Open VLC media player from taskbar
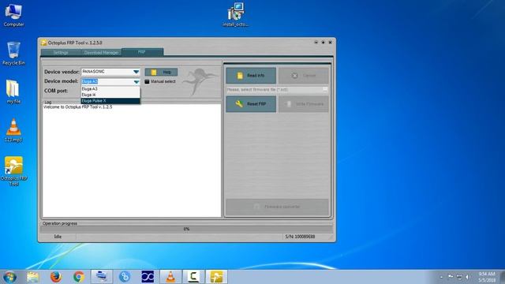Screen dimensions: 505x284 tap(170, 277)
